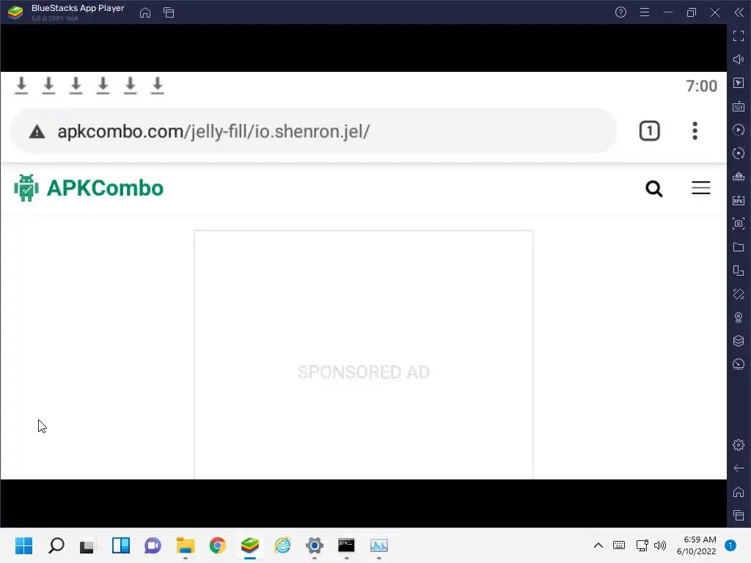Click the rotate screen icon in sidebar
The width and height of the screenshot is (751, 563).
coord(739,271)
